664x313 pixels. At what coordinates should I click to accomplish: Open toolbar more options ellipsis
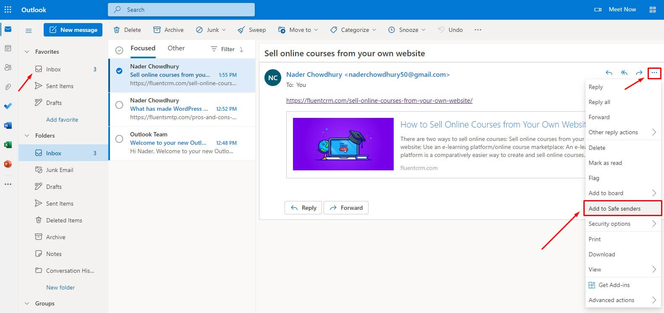click(478, 30)
